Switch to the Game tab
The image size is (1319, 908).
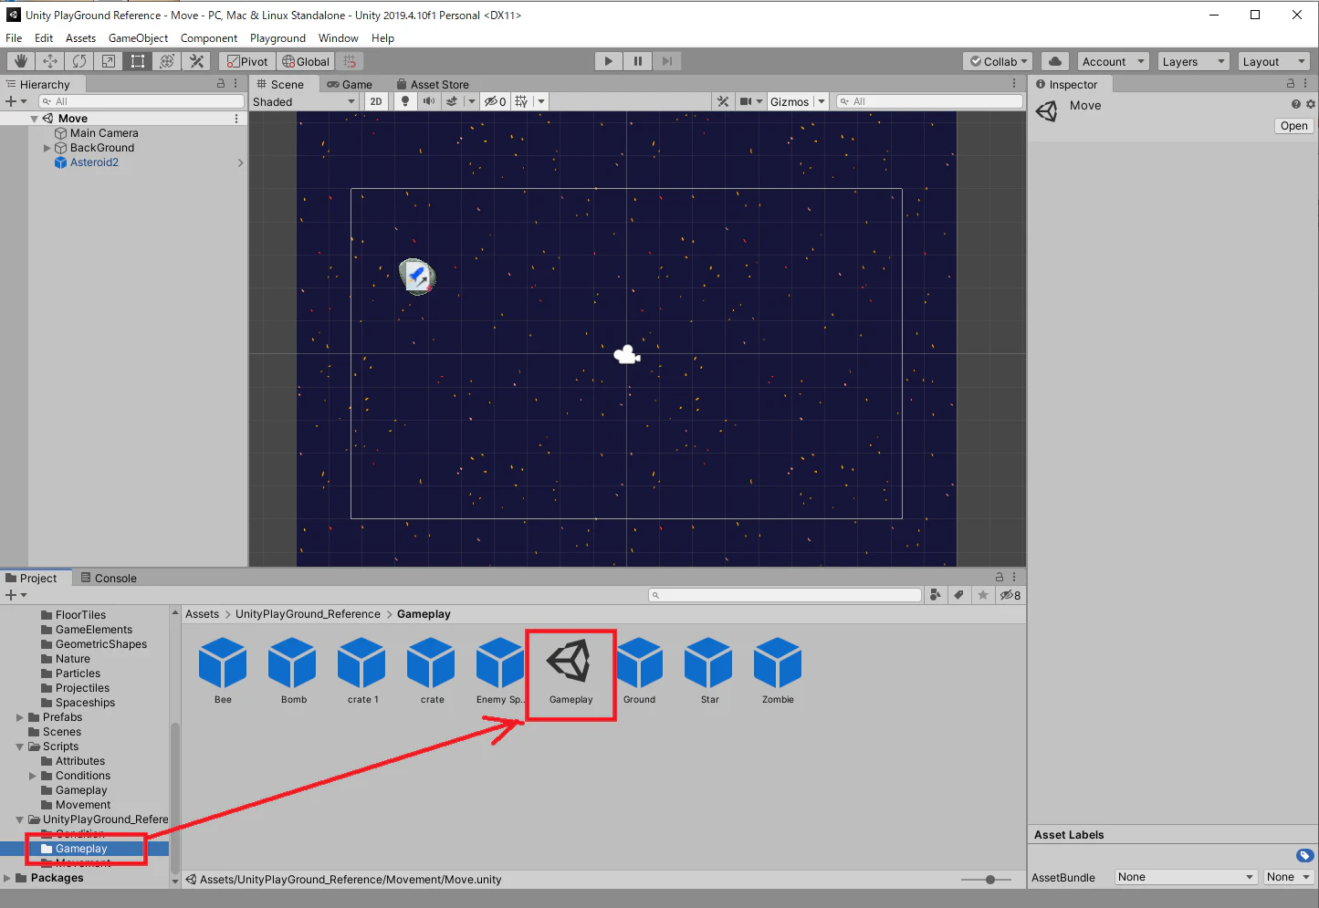click(350, 84)
